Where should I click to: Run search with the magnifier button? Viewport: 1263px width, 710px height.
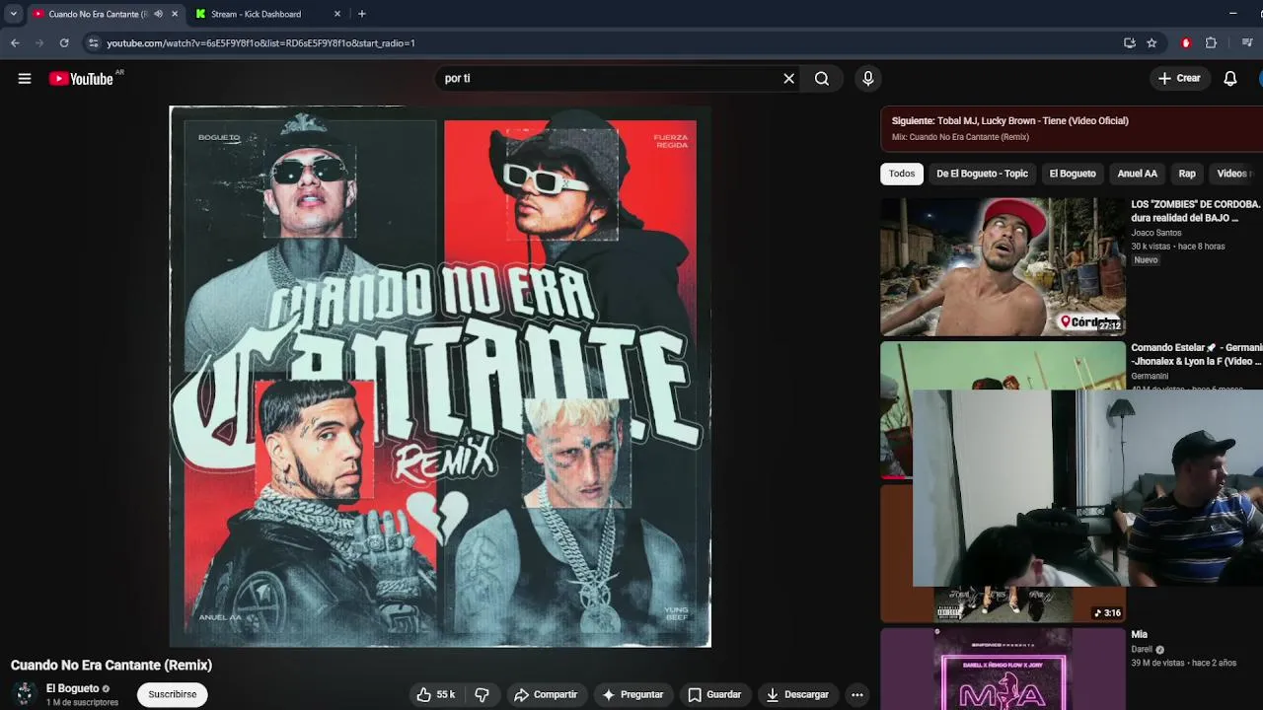click(x=822, y=79)
